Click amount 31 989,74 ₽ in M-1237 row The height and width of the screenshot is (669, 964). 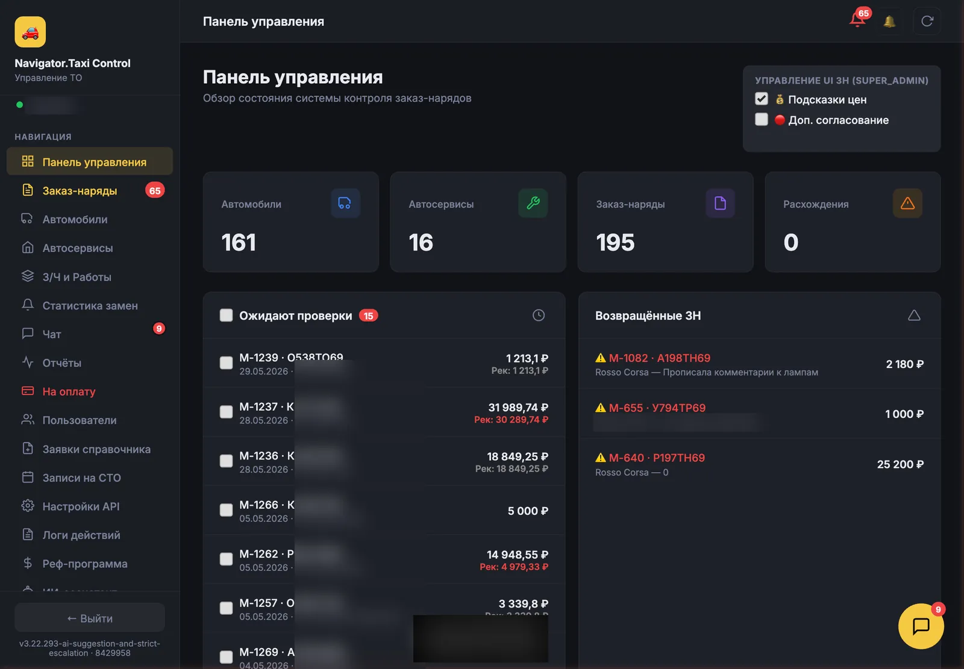(518, 408)
